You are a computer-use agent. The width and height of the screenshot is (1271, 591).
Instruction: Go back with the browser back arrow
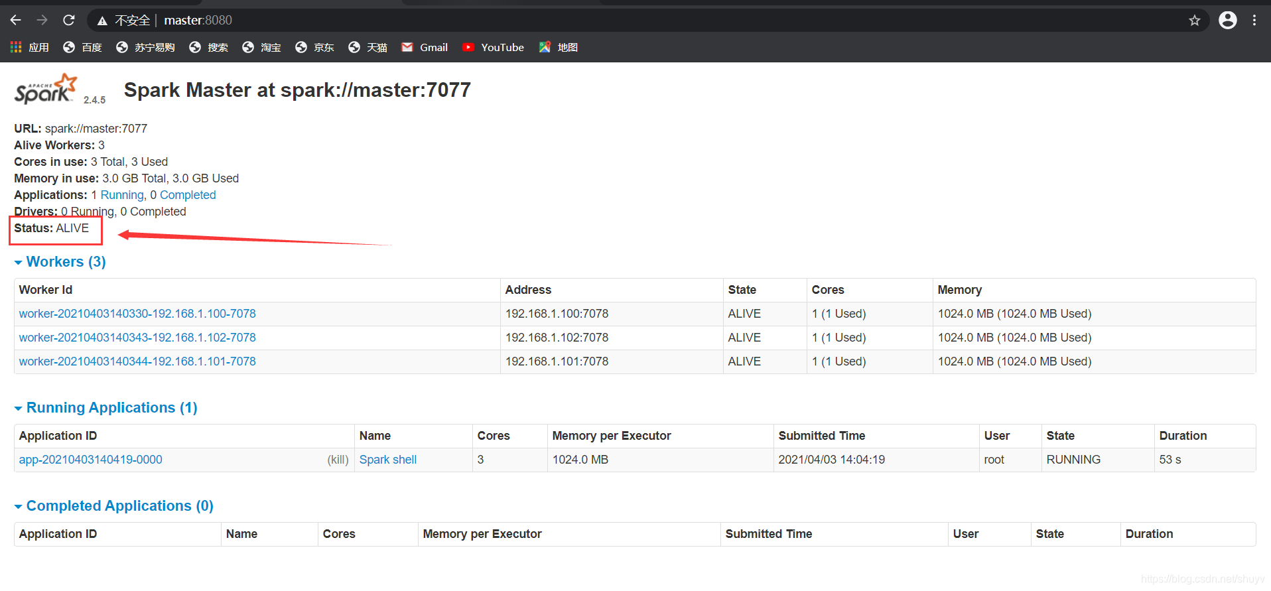click(16, 21)
